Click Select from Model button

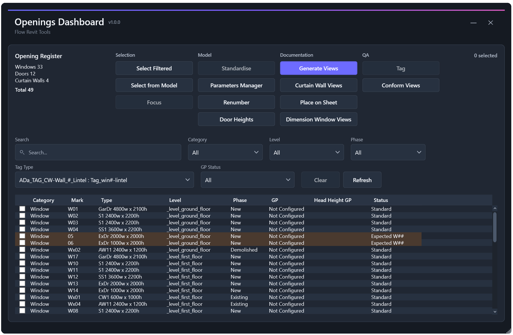(154, 85)
